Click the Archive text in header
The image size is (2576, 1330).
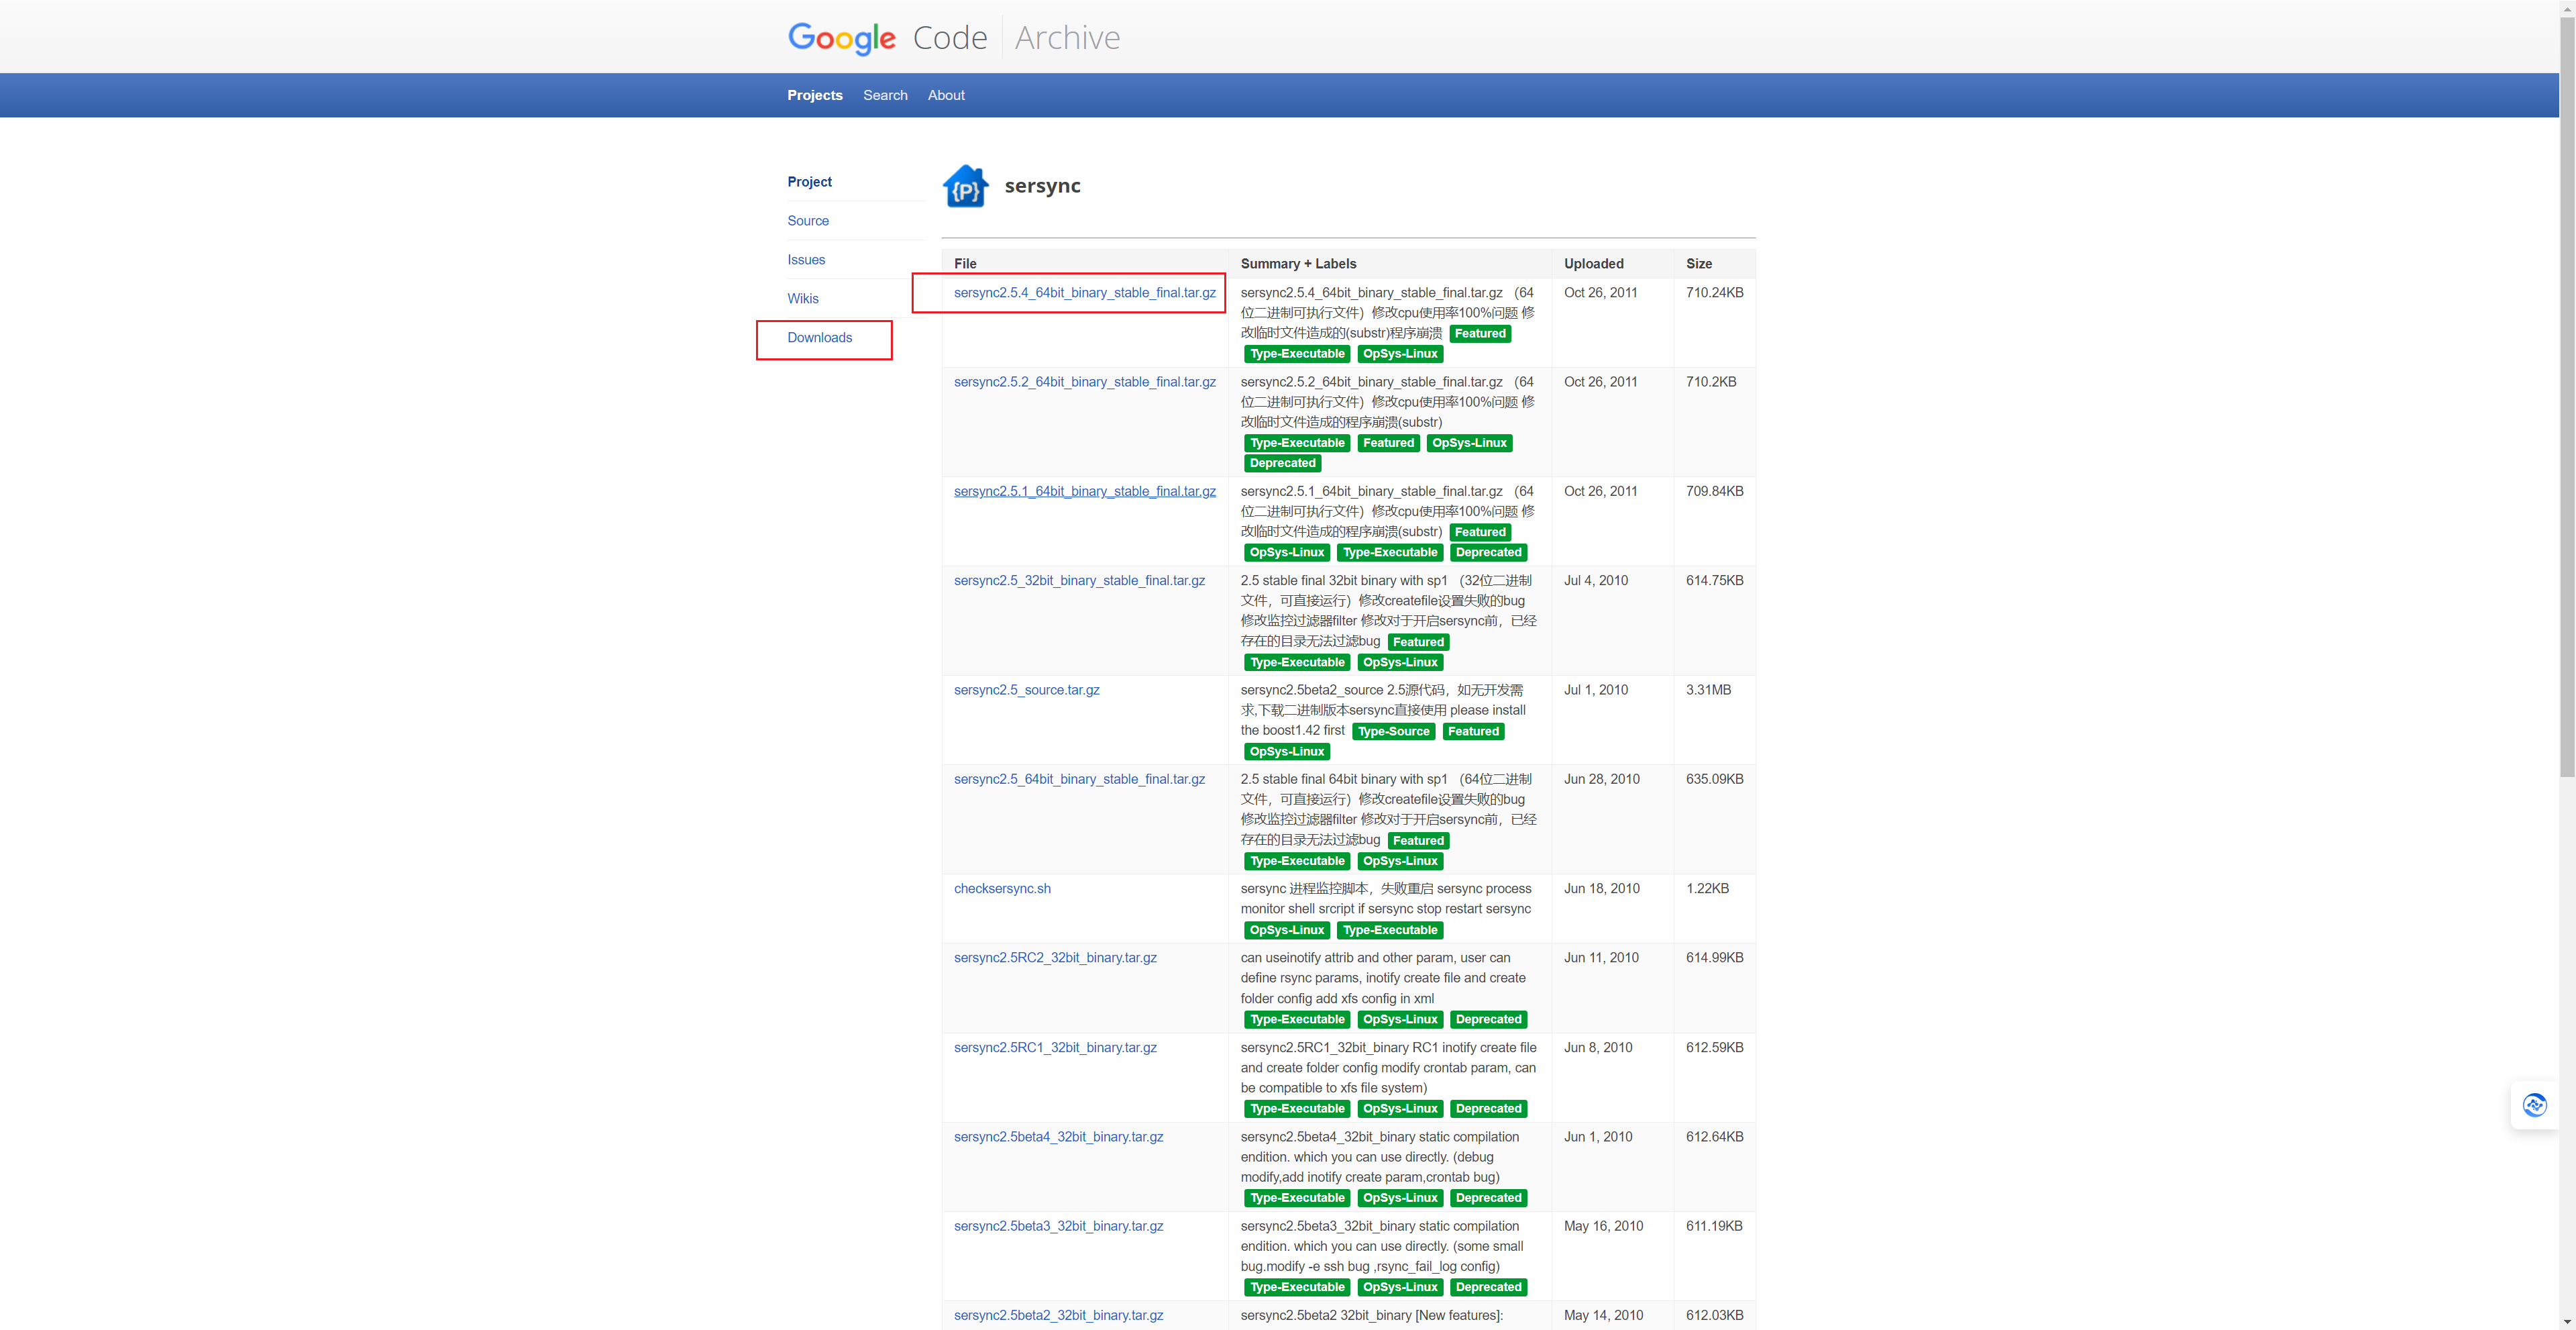pyautogui.click(x=1067, y=38)
